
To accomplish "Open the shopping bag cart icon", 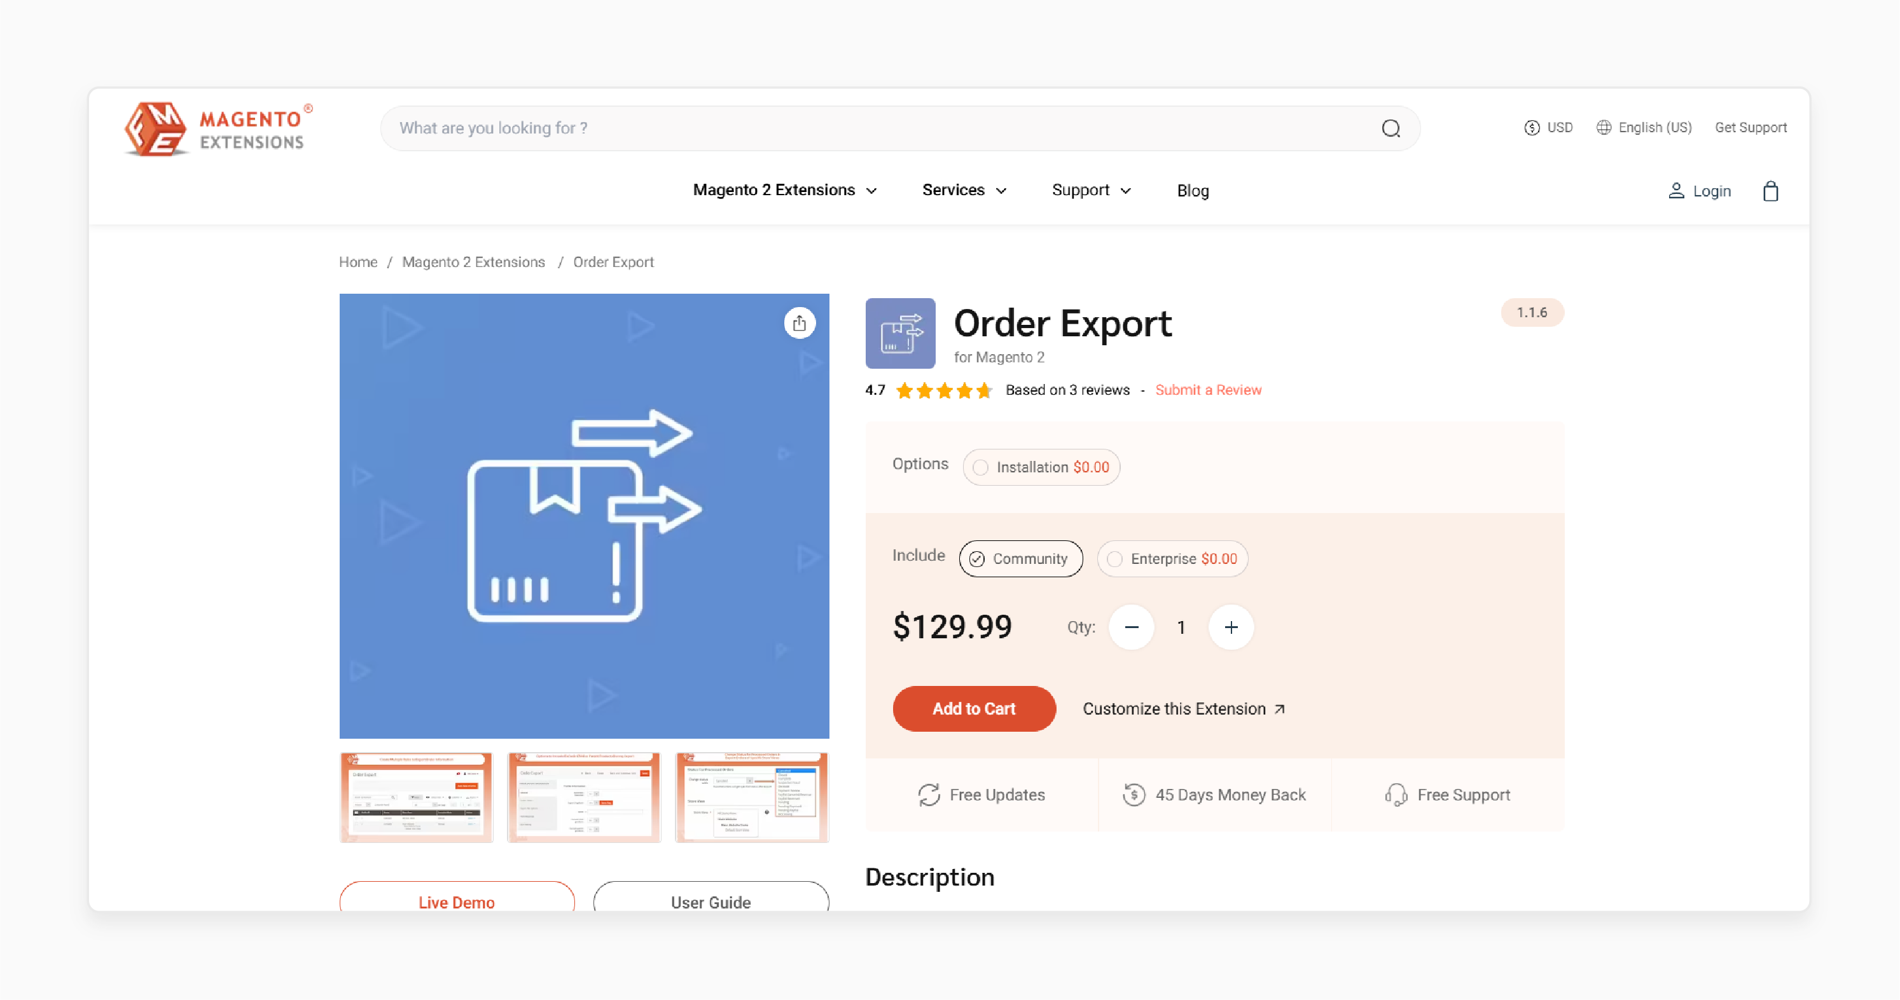I will click(x=1770, y=191).
